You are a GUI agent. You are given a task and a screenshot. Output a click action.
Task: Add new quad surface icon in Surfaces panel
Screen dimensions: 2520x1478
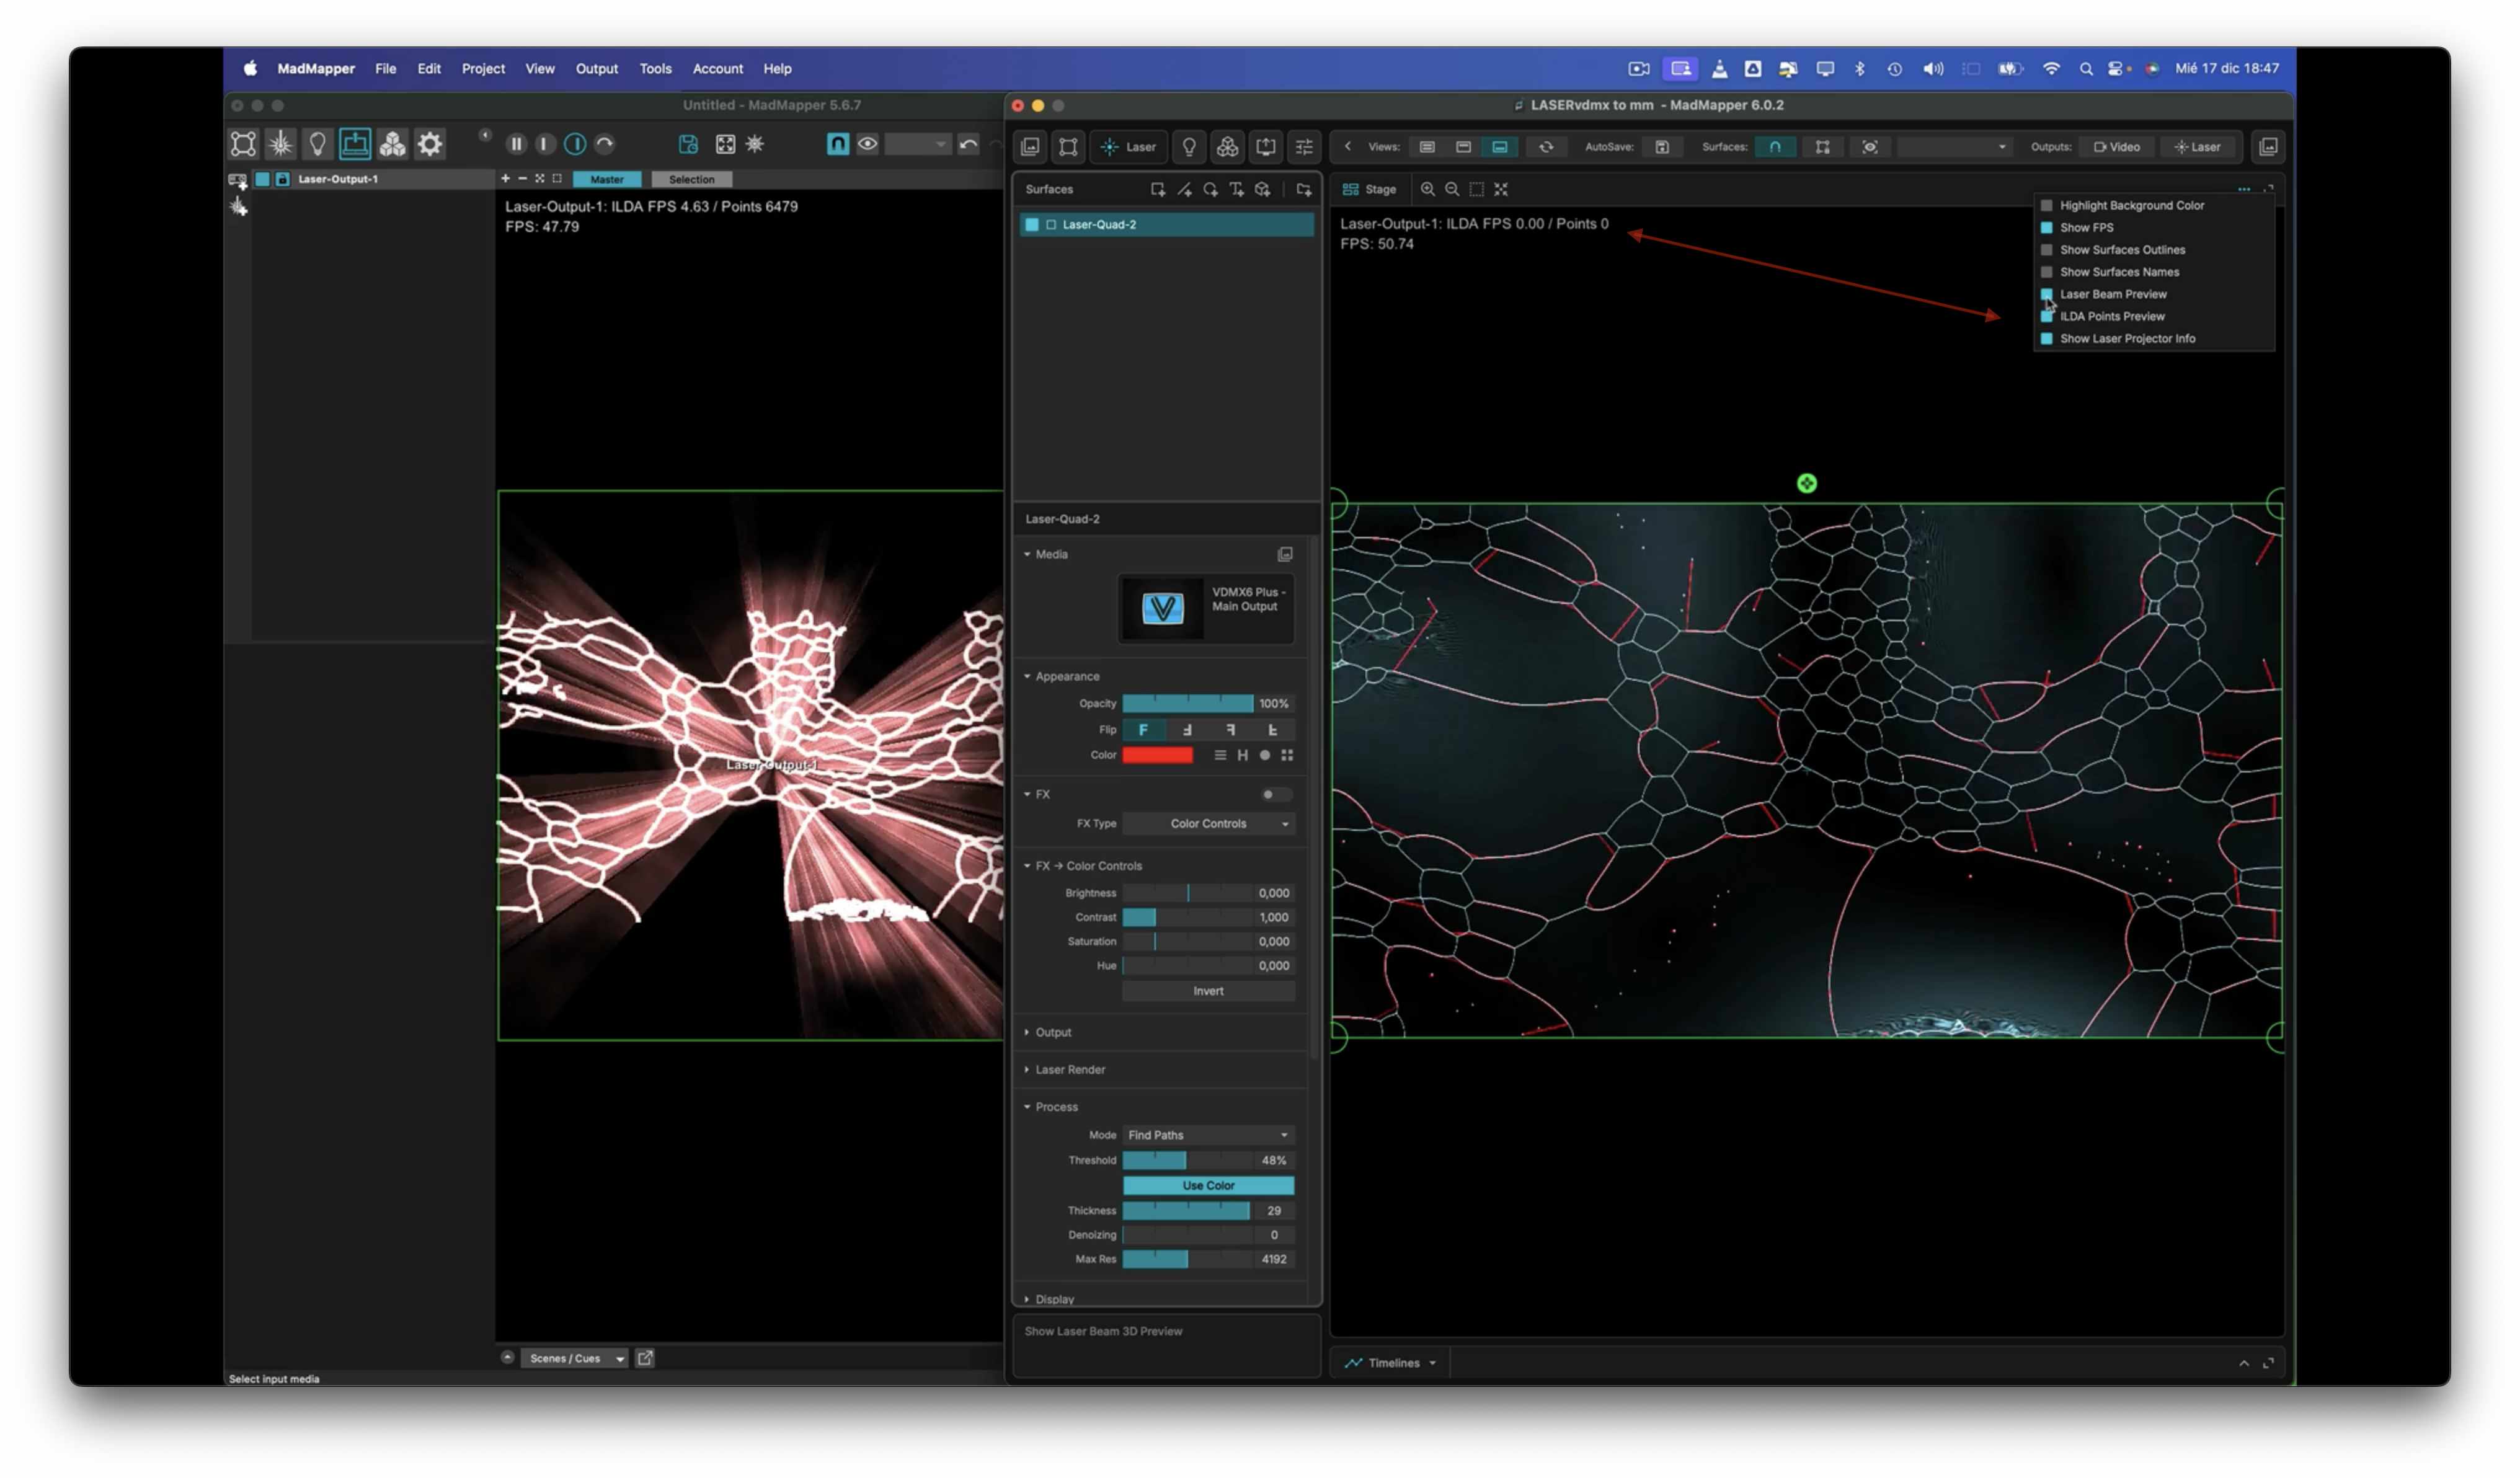tap(1157, 189)
